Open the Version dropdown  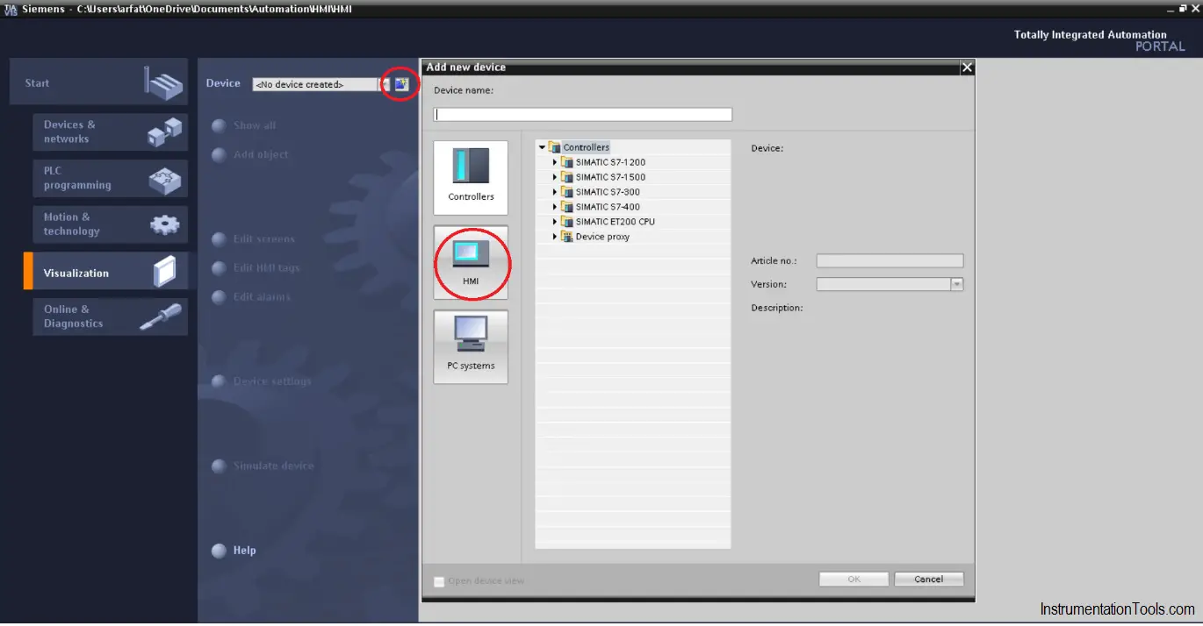957,284
